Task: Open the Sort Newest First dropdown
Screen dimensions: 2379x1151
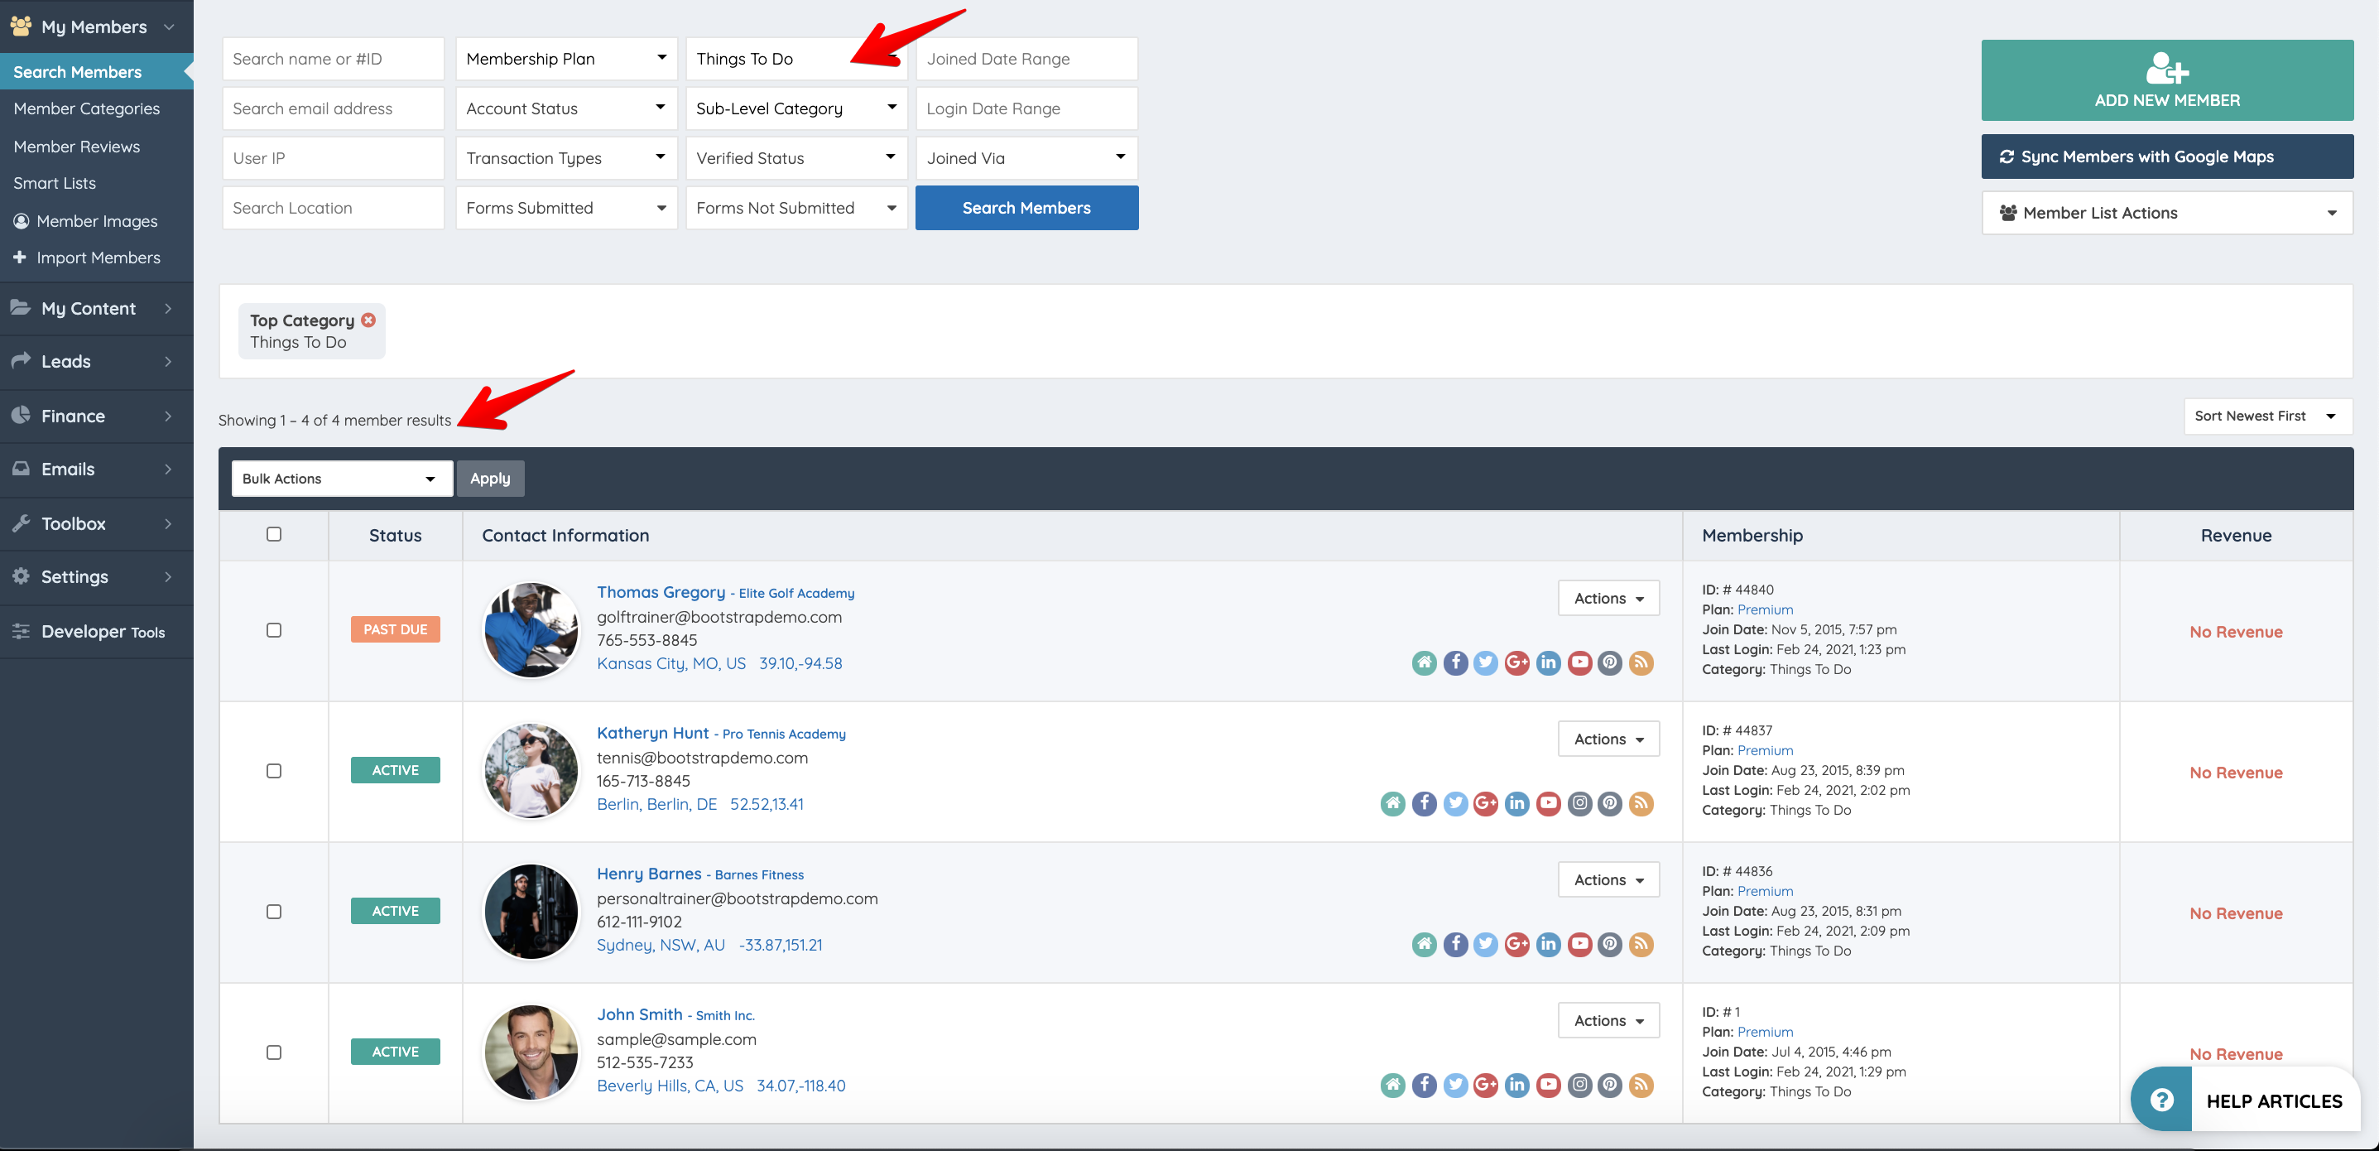Action: click(x=2266, y=416)
